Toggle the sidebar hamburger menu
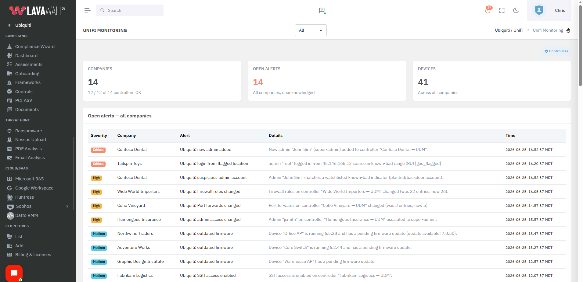 (x=88, y=10)
